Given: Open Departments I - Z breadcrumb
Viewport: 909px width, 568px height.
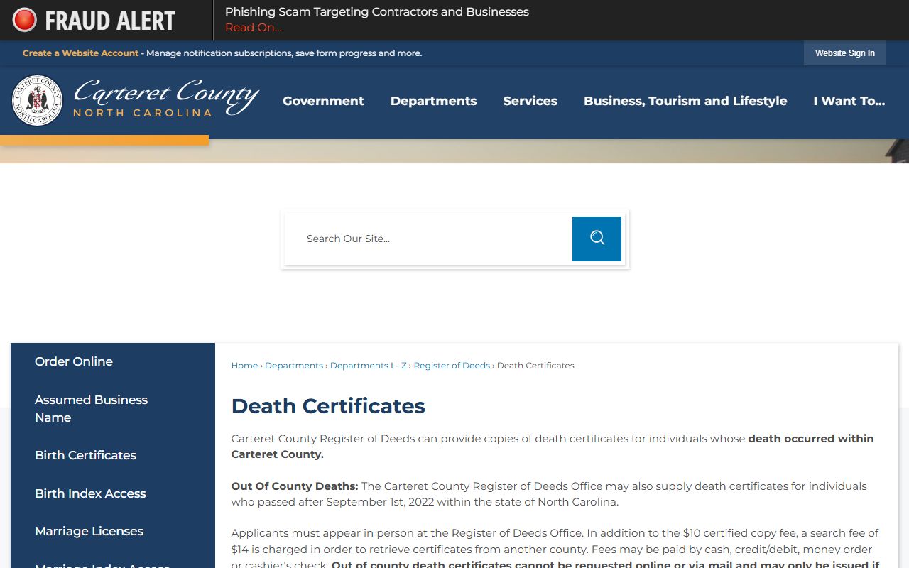Looking at the screenshot, I should click(x=369, y=366).
